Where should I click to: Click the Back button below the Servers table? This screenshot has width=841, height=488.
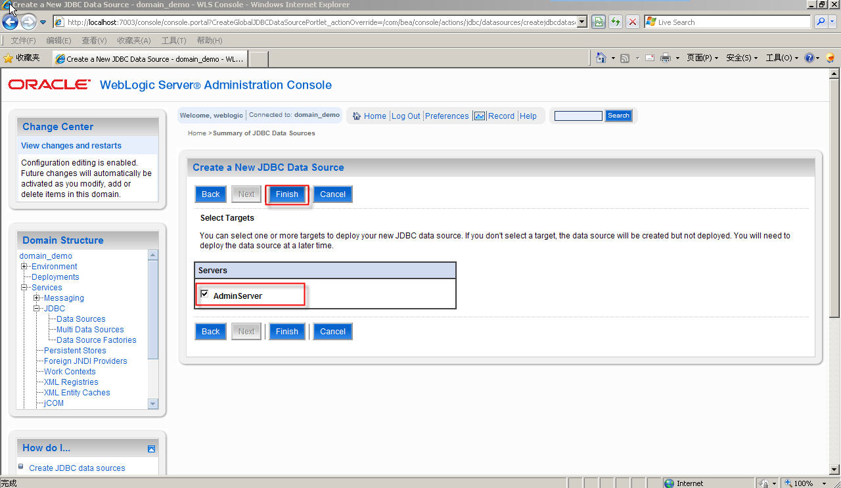coord(210,332)
